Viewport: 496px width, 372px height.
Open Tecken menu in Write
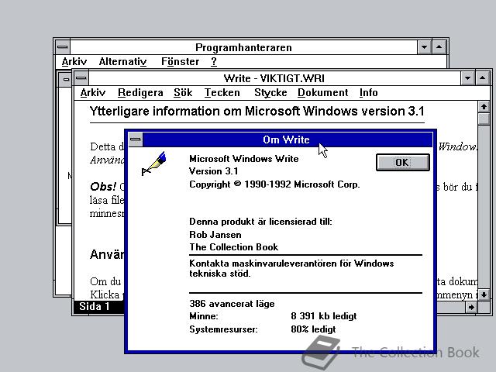coord(222,93)
